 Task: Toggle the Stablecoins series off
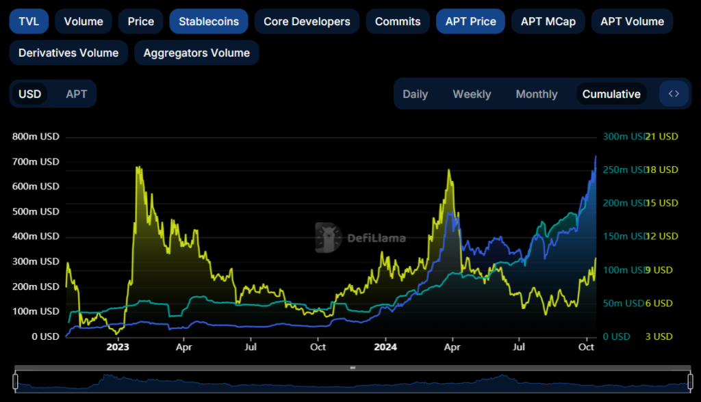click(x=209, y=21)
